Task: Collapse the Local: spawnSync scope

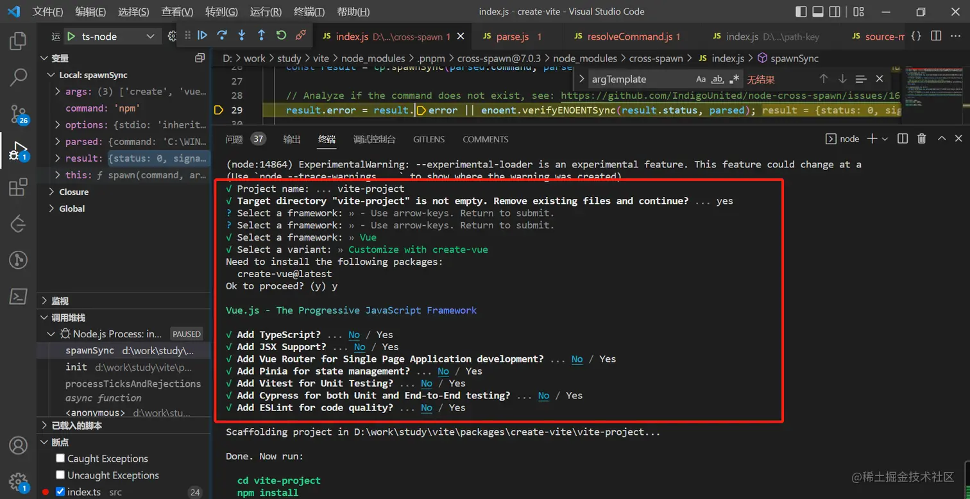Action: point(52,75)
